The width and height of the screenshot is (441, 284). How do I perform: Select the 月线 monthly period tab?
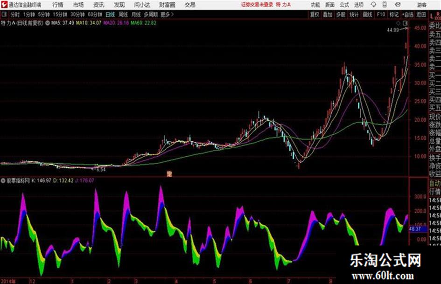[136, 14]
